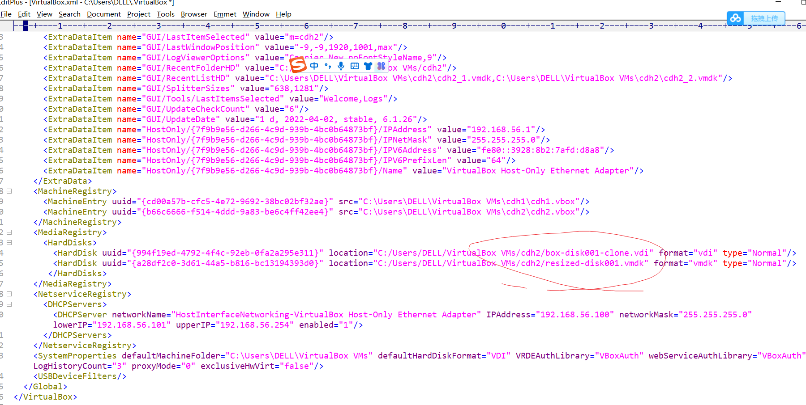Click the </Global> closing tag
Image resolution: width=806 pixels, height=405 pixels.
pos(46,387)
